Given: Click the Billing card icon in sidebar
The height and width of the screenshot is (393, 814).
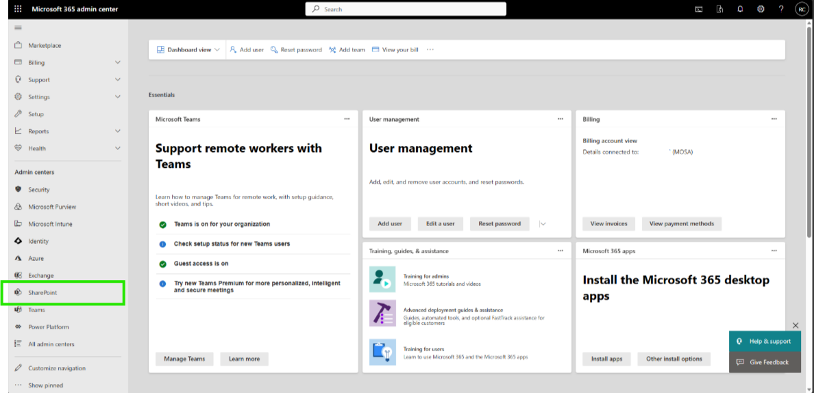Looking at the screenshot, I should point(18,62).
